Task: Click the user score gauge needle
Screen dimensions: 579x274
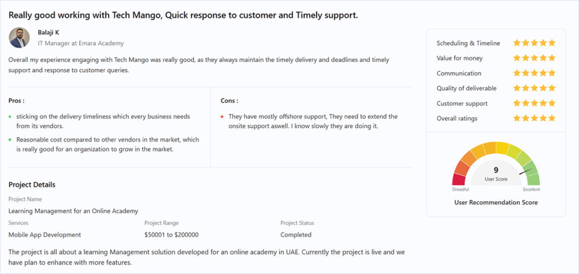Action: coord(525,171)
